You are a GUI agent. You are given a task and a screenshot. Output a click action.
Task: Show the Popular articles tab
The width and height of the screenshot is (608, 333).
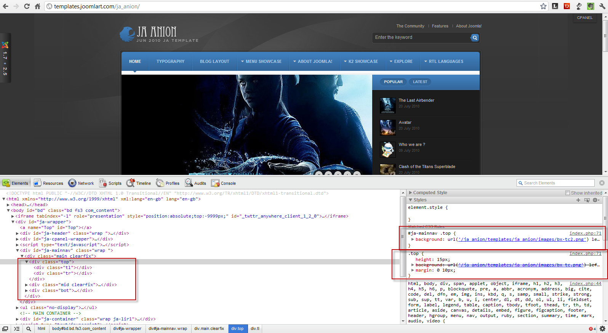[393, 82]
